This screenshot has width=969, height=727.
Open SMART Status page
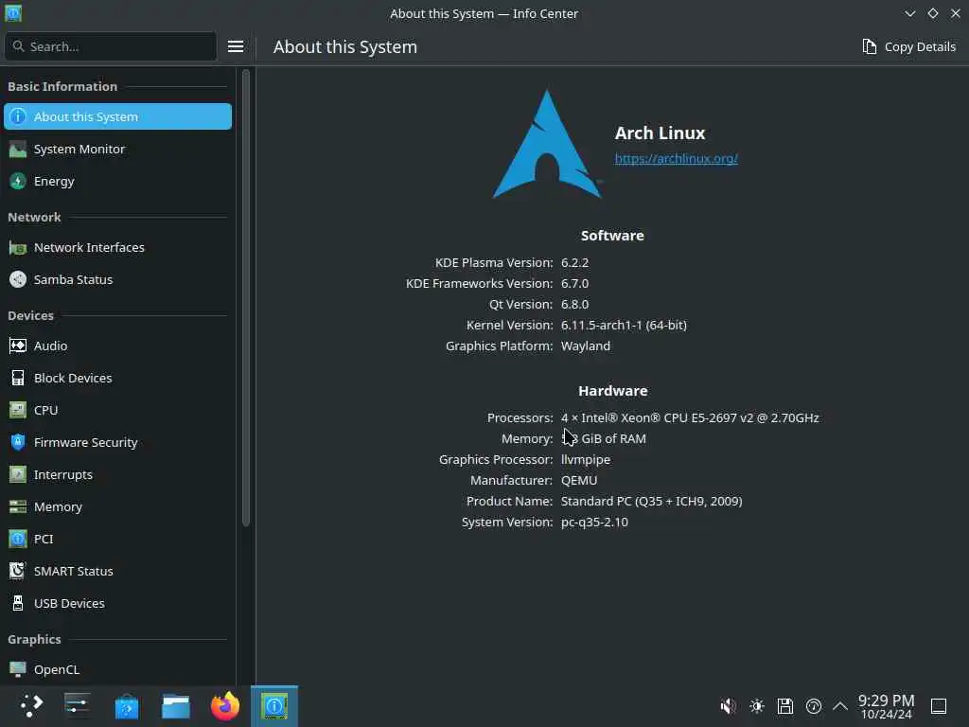pyautogui.click(x=117, y=571)
